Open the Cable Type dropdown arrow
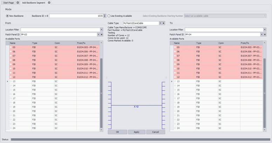The height and width of the screenshot is (143, 272). coord(160,23)
